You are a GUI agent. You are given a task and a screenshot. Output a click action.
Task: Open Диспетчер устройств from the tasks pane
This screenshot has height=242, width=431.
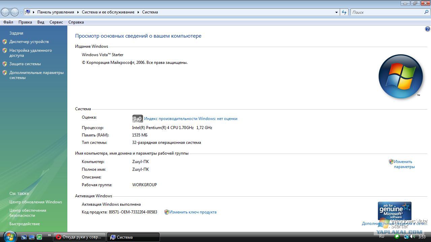coord(29,42)
